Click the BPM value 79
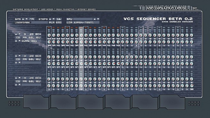Screen dimensions: 210x118 (32, 19)
